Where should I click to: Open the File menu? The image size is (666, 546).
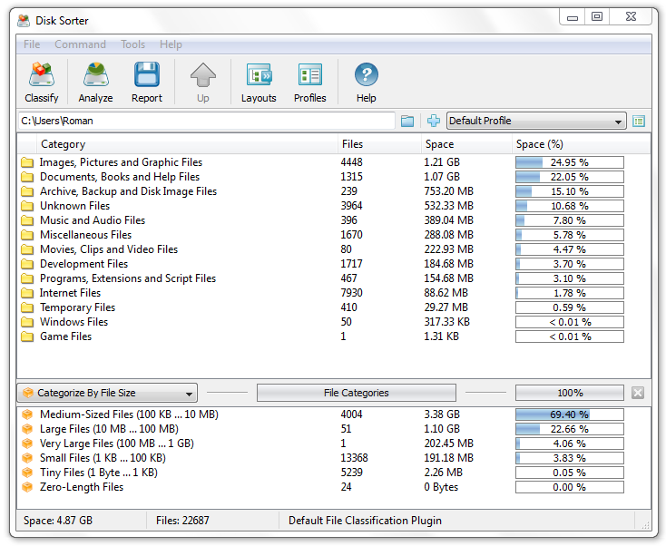(32, 44)
